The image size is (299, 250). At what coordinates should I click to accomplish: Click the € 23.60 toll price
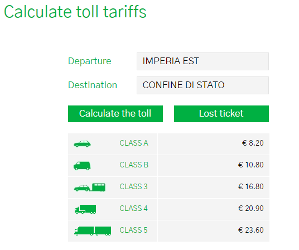click(x=251, y=230)
